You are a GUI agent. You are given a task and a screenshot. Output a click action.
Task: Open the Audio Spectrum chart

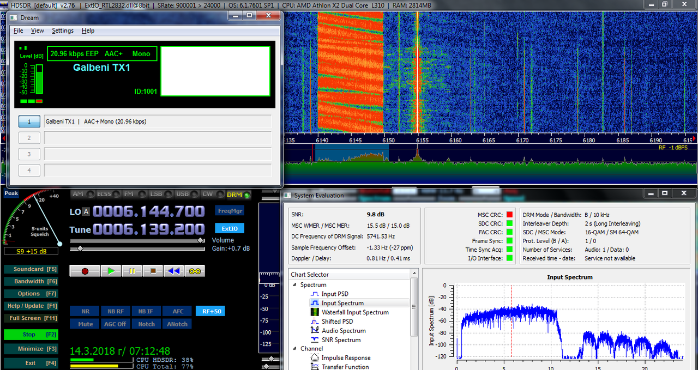[344, 331]
